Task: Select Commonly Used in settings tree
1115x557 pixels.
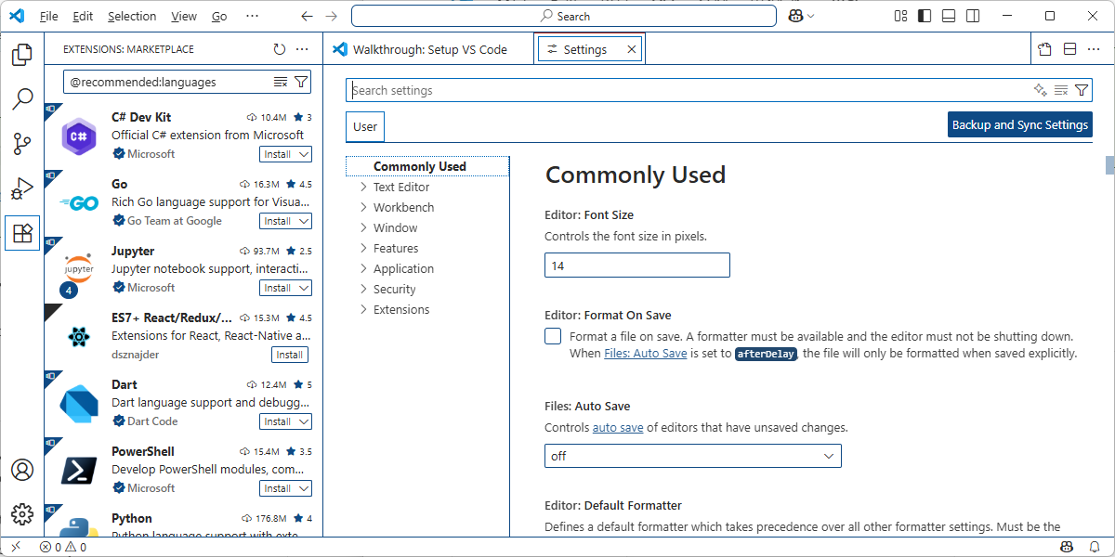Action: 427,166
